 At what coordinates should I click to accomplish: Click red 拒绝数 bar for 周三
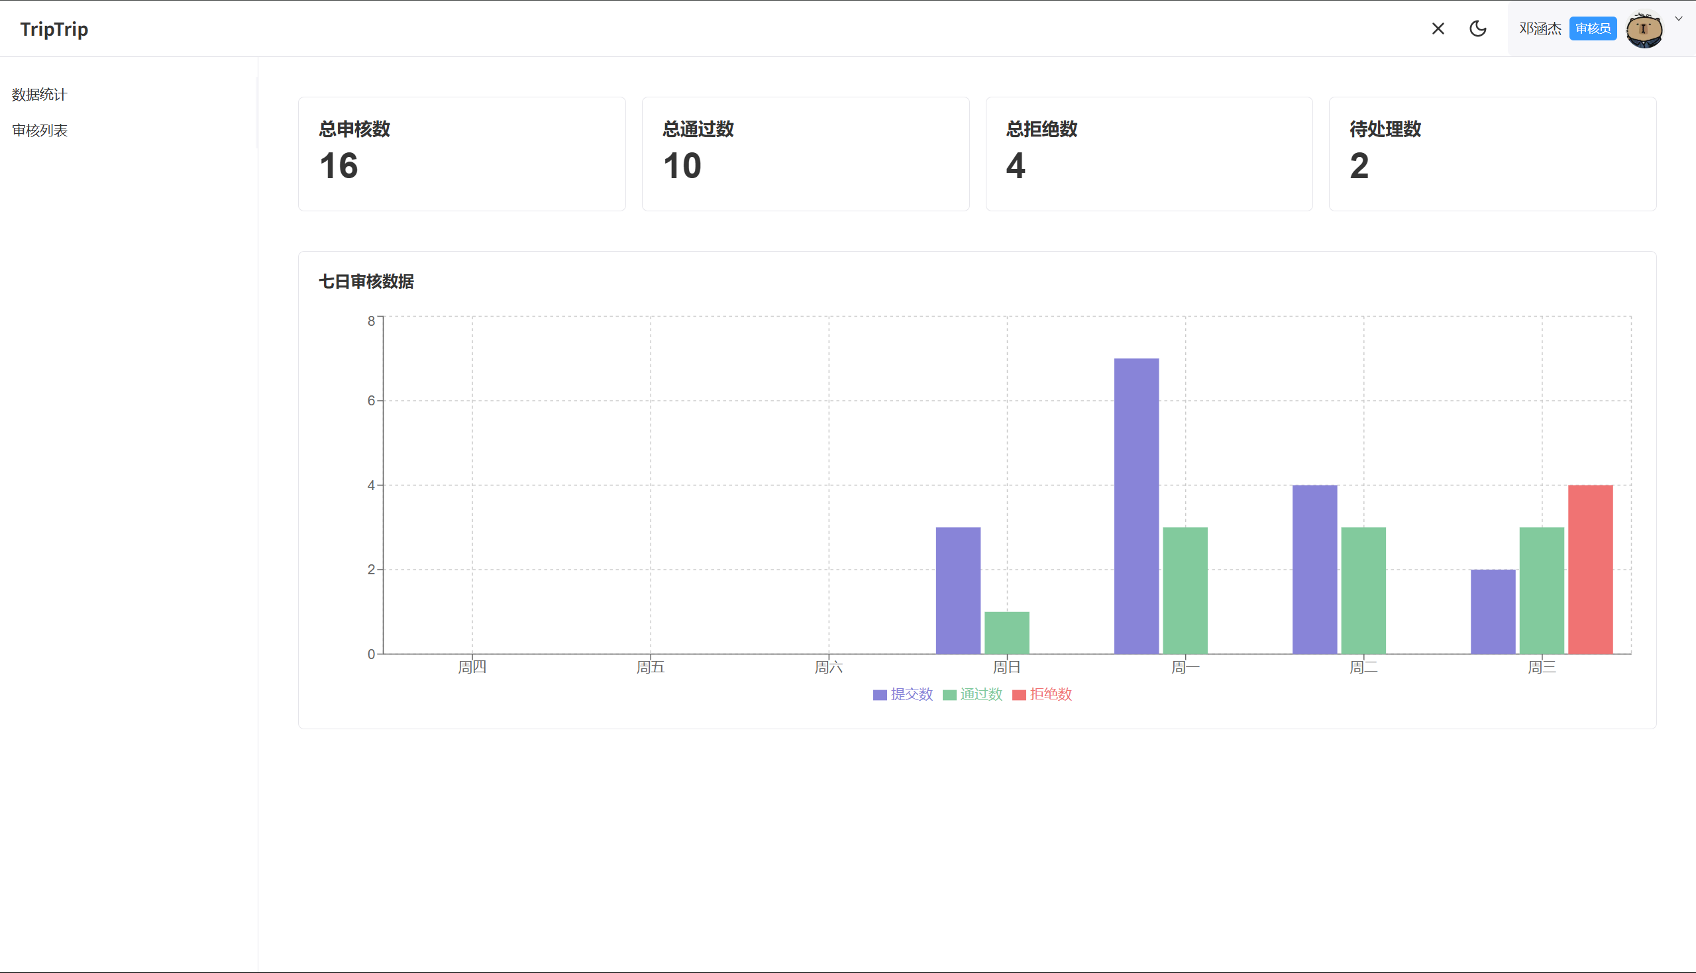coord(1591,570)
